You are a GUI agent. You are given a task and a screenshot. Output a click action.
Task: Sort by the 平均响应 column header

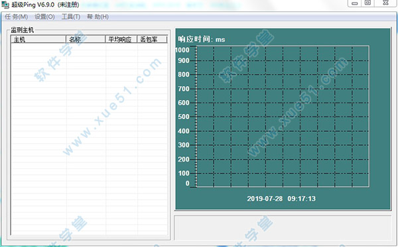click(121, 39)
